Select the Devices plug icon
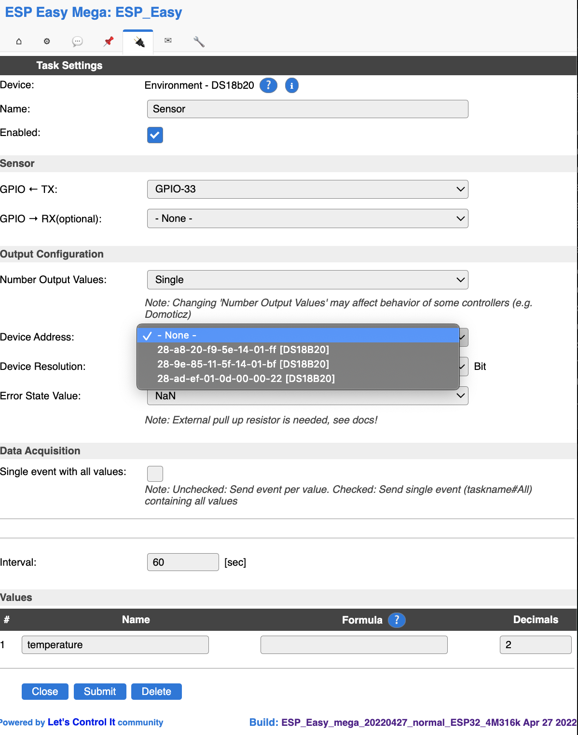Image resolution: width=578 pixels, height=735 pixels. [x=138, y=41]
